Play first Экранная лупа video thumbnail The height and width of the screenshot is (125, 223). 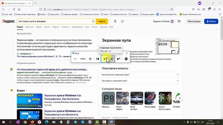tap(30, 101)
